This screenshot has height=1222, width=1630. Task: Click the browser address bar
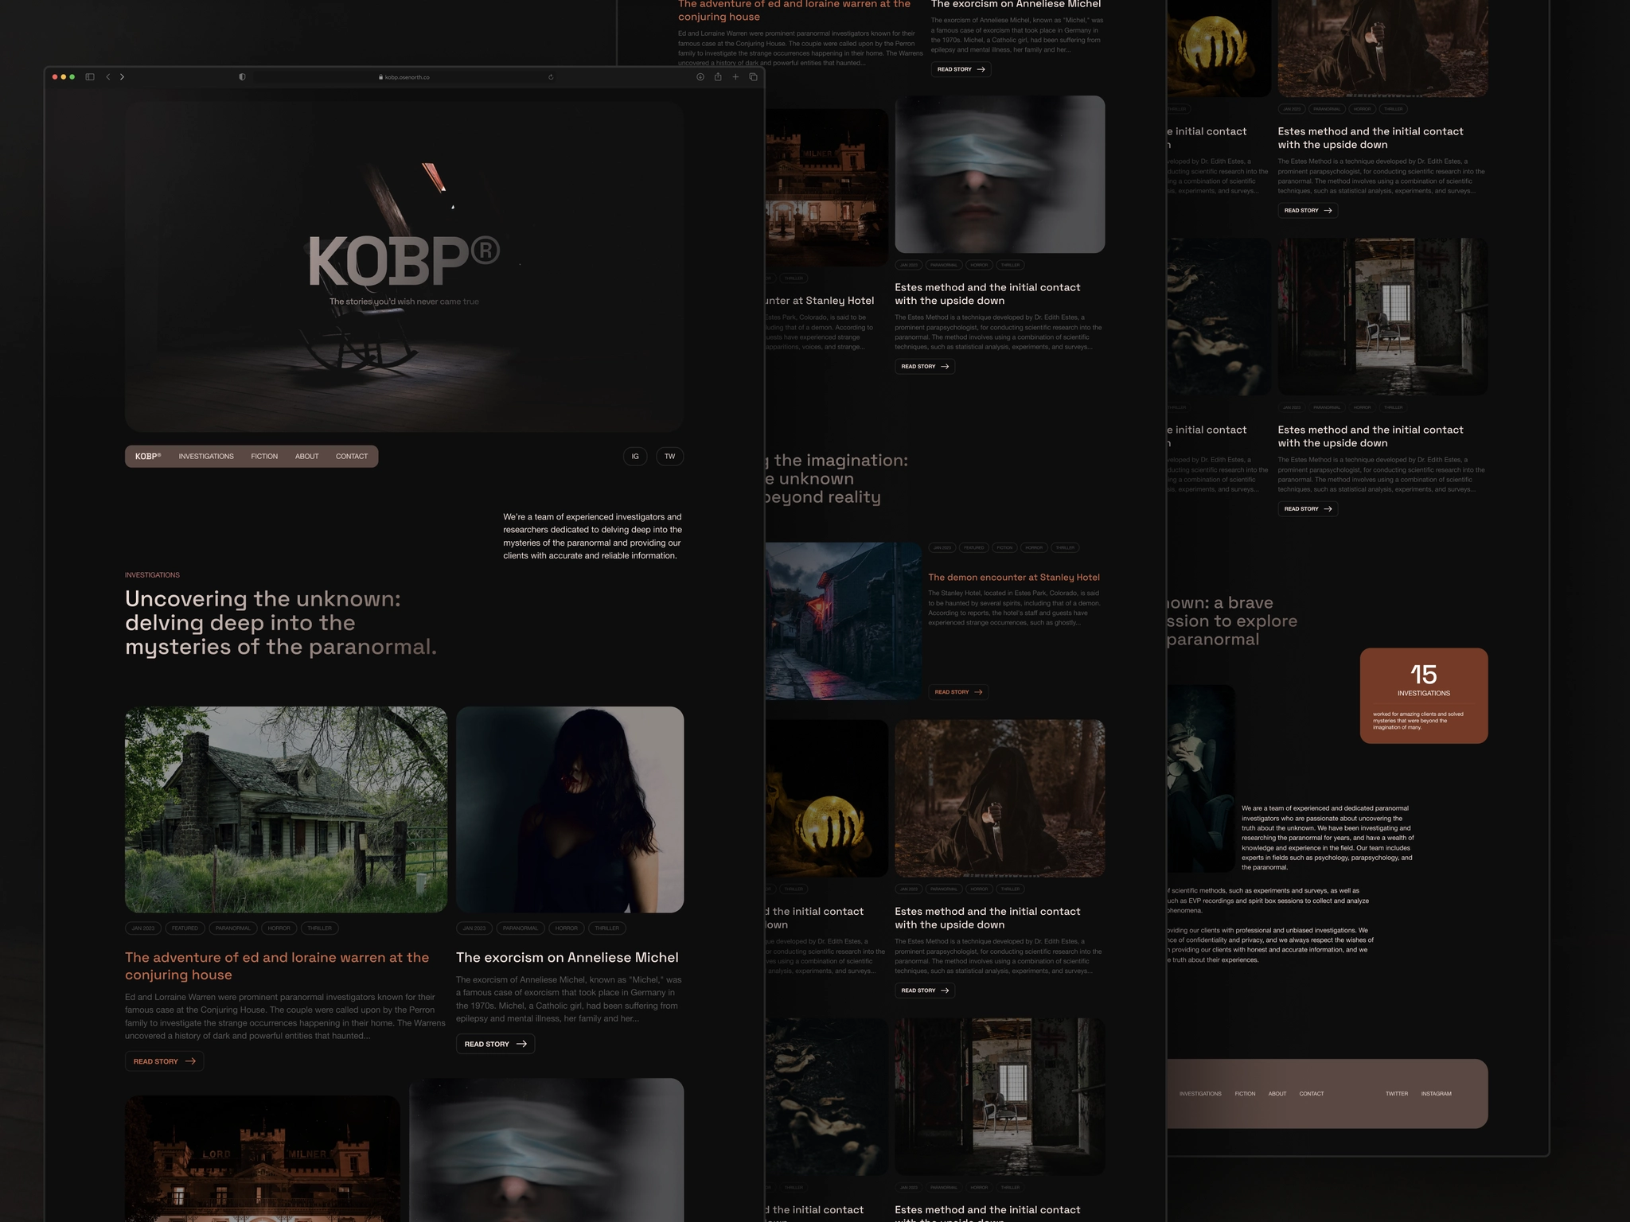click(406, 76)
